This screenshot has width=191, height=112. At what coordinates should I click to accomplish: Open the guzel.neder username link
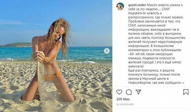pyautogui.click(x=137, y=5)
